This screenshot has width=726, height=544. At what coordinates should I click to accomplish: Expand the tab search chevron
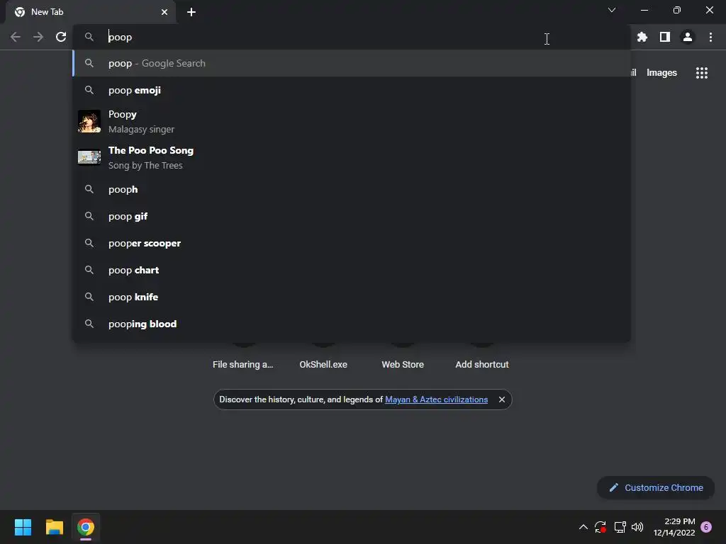(x=612, y=10)
